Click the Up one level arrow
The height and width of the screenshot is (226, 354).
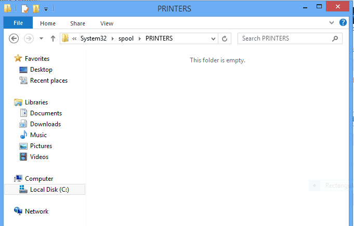pyautogui.click(x=53, y=38)
